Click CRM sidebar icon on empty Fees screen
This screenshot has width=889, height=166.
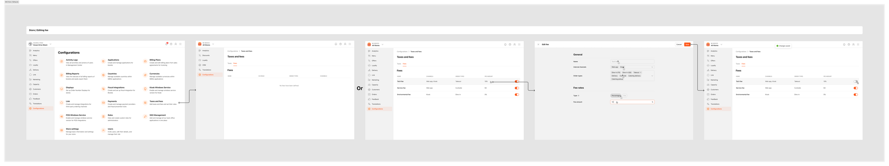pyautogui.click(x=200, y=65)
